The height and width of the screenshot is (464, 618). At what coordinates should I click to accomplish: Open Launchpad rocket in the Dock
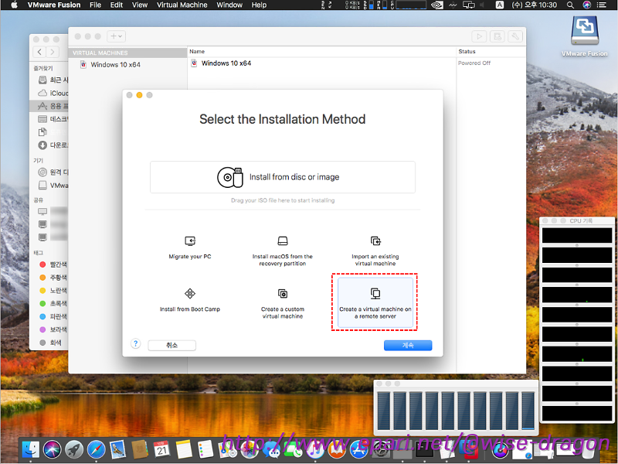pyautogui.click(x=74, y=449)
